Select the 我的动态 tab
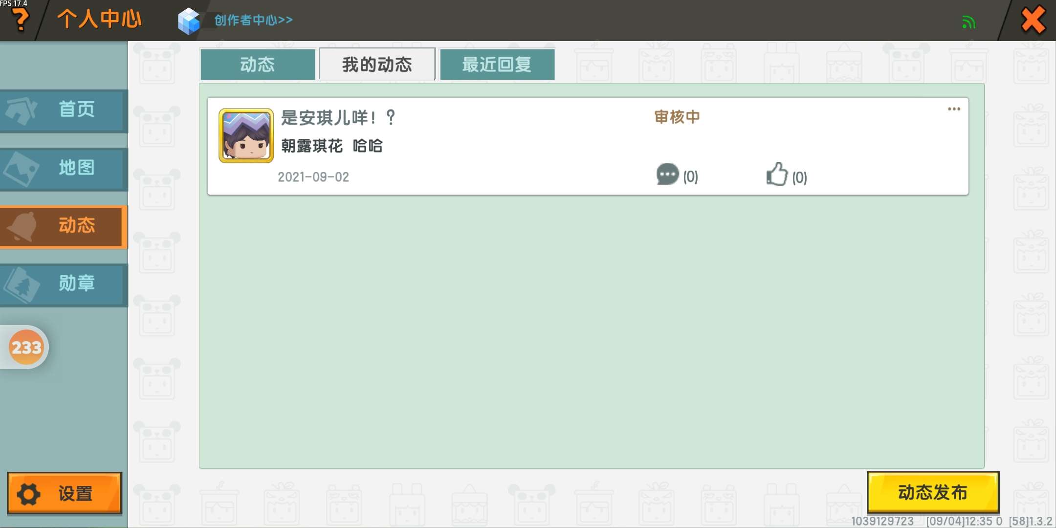 click(x=377, y=65)
